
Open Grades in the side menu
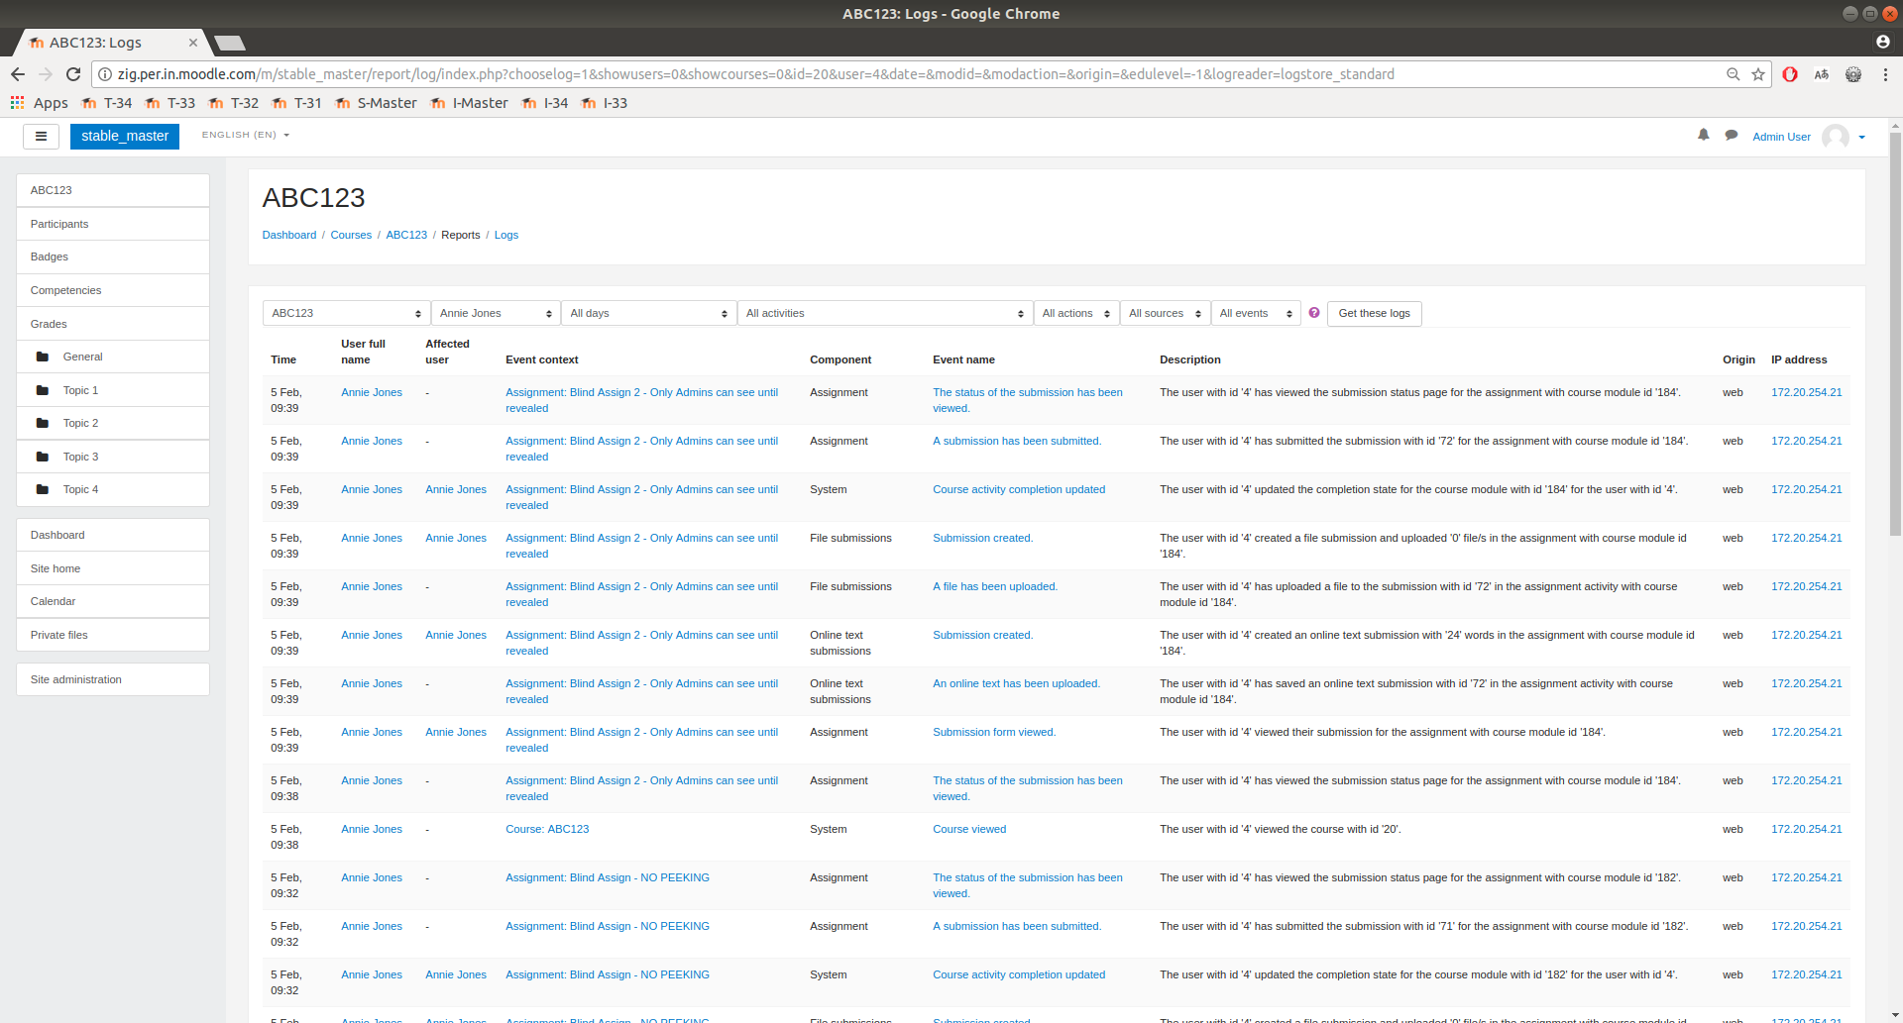[x=113, y=324]
